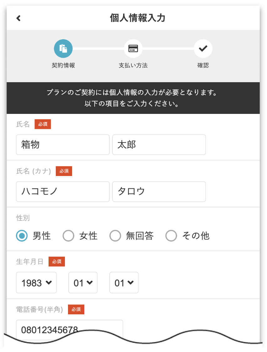Image resolution: width=267 pixels, height=352 pixels.
Task: Open the birth year 1983 dropdown
Action: (x=36, y=283)
